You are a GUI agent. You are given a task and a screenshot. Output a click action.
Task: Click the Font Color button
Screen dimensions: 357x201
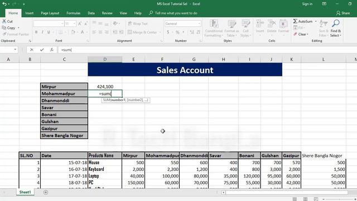(x=83, y=32)
